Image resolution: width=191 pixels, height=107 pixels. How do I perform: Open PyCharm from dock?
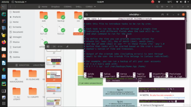pyautogui.click(x=4, y=84)
